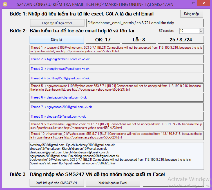Select Thread 4 bichthuy0503@gmail.com row
Viewport: 212px width, 190px height.
(116, 78)
